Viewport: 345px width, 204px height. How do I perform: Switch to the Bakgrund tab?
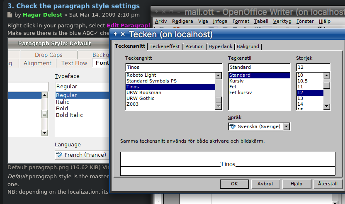(248, 46)
